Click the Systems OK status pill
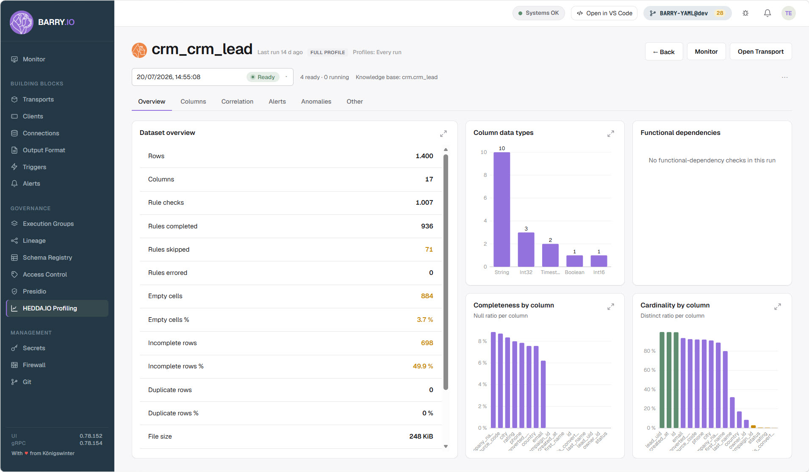The height and width of the screenshot is (472, 809). click(x=538, y=13)
